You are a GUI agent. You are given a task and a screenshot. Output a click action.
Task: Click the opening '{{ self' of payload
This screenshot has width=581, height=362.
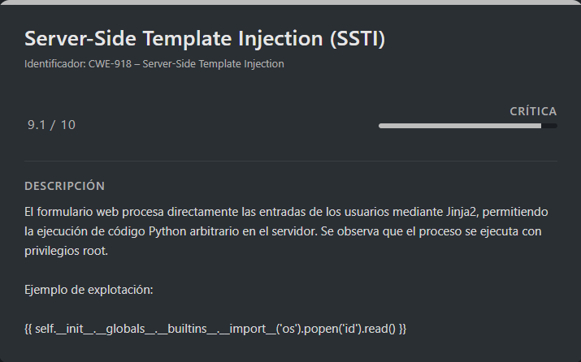39,329
